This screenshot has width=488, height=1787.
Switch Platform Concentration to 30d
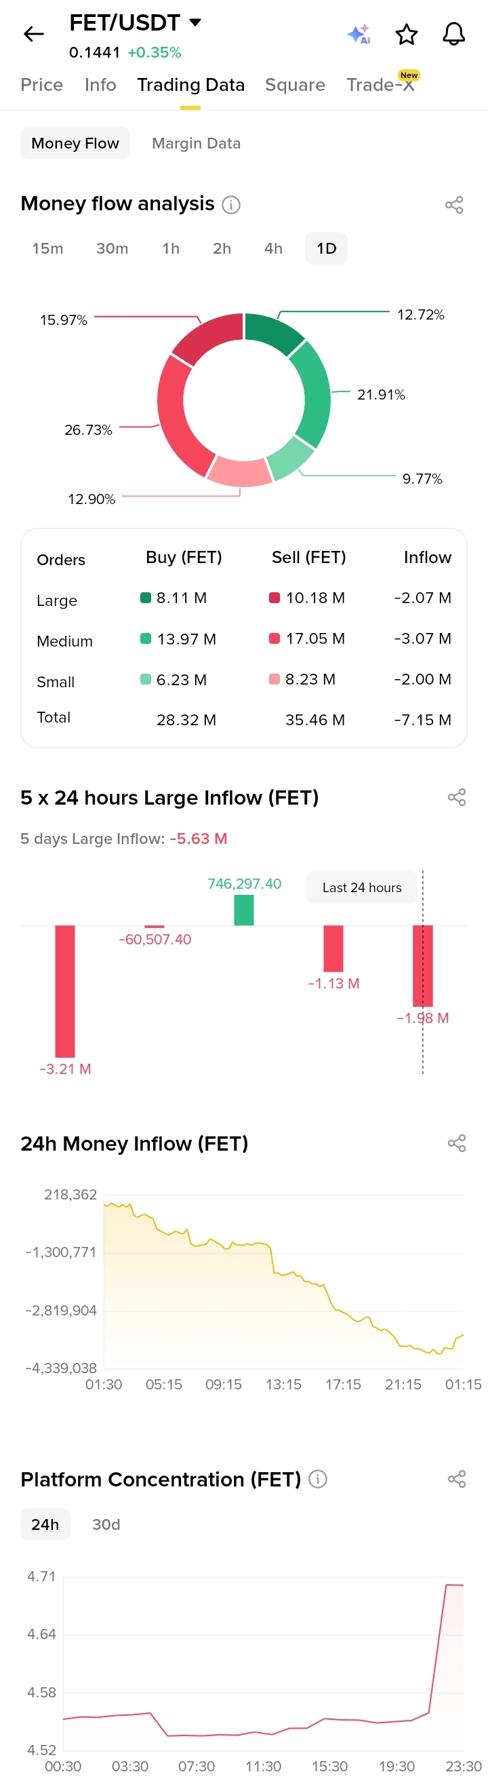pyautogui.click(x=106, y=1524)
